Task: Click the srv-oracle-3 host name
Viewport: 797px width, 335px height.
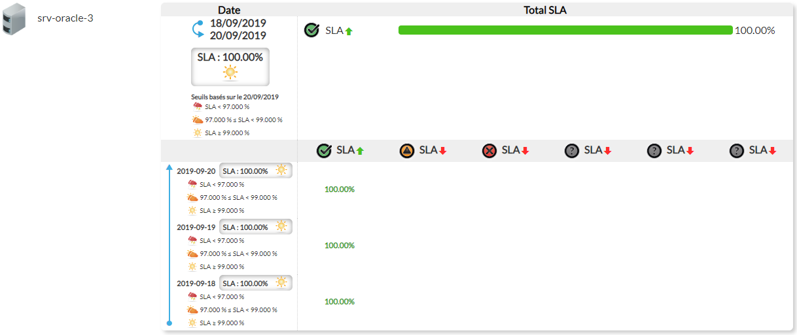Action: [65, 18]
